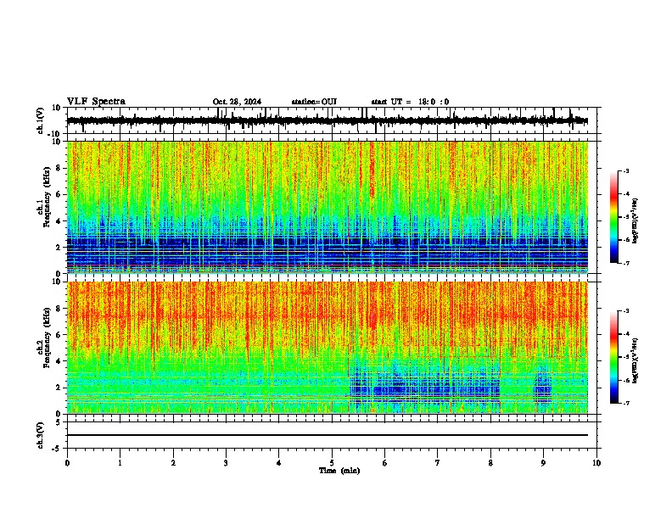The height and width of the screenshot is (519, 672).
Task: Select the date text "Oct. 28, 2024"
Action: (237, 102)
